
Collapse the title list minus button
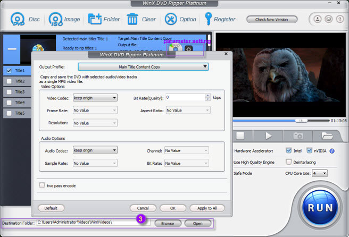click(x=12, y=49)
